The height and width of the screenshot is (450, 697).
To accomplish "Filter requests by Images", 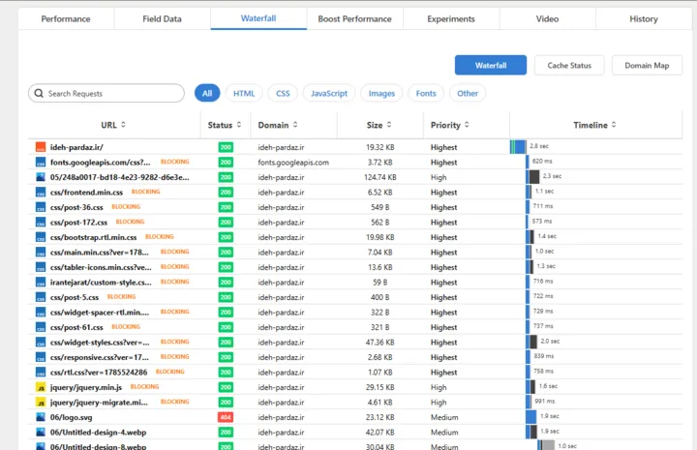I will (x=381, y=93).
